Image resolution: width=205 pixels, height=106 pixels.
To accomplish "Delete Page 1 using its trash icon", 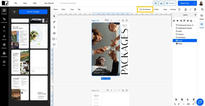I will (x=127, y=21).
